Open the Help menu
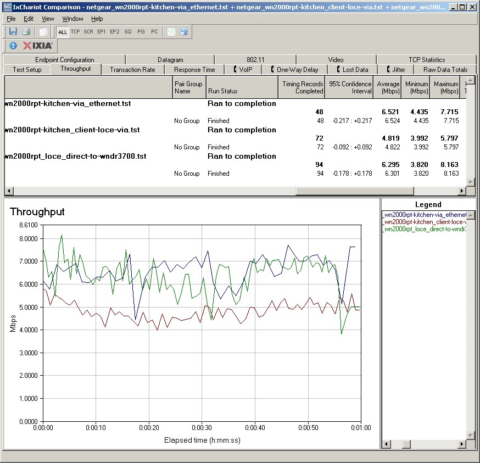 [97, 19]
